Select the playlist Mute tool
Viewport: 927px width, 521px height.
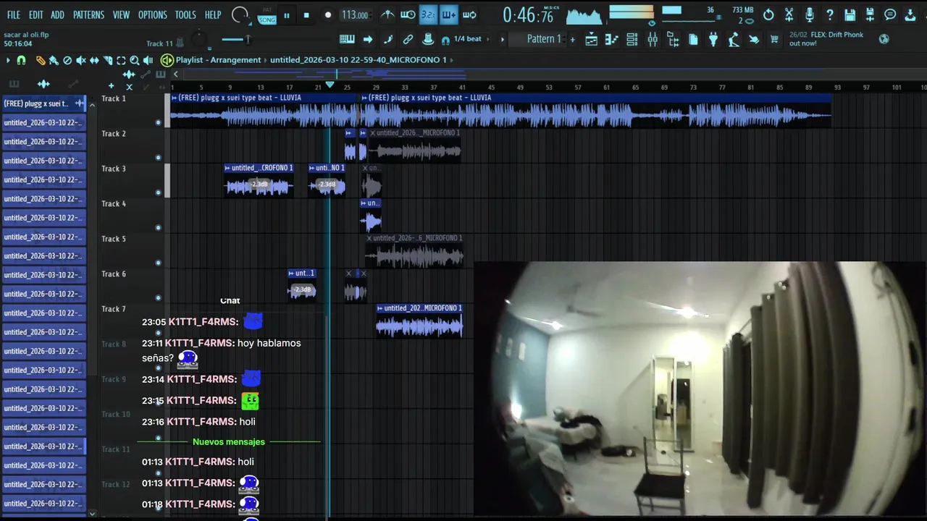81,60
